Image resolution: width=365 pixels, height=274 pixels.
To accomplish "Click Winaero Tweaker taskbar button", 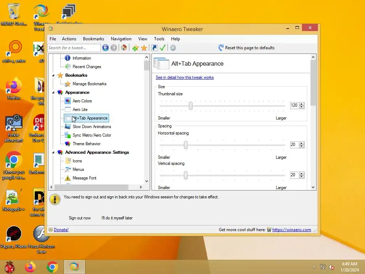I will 74,267.
